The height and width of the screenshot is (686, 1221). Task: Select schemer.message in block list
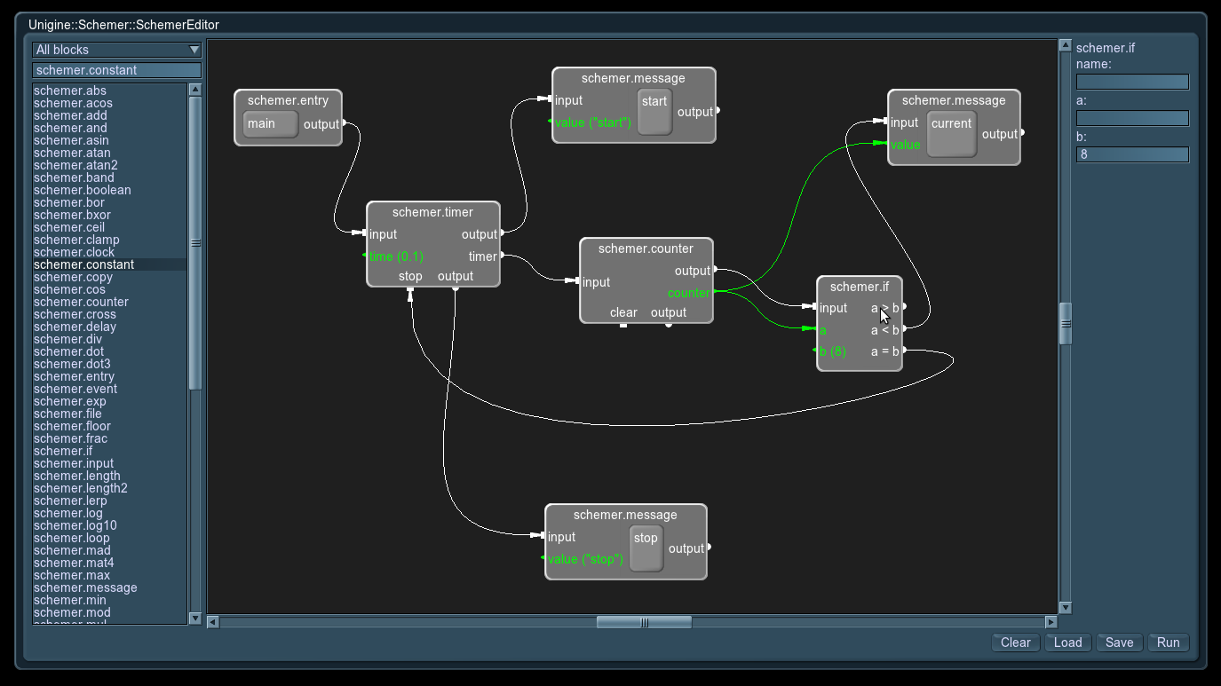pyautogui.click(x=85, y=587)
